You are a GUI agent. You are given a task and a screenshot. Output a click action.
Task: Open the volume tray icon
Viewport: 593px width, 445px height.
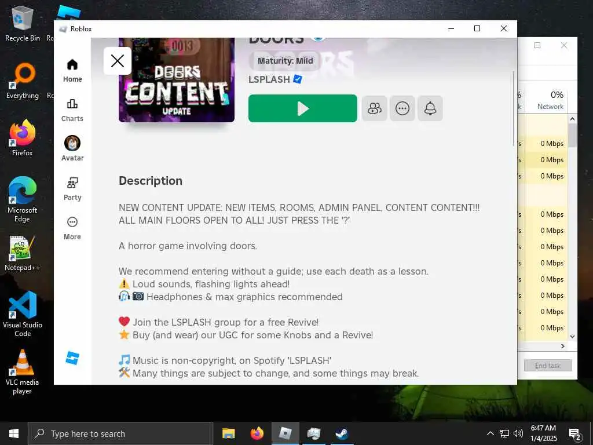(518, 433)
